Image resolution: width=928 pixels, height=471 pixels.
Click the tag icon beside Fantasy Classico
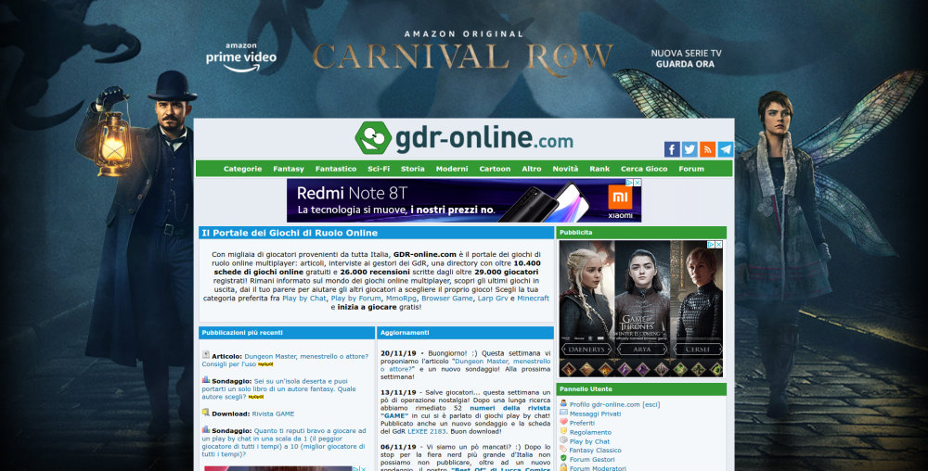coord(563,450)
